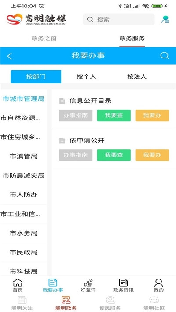Choose 市民政局 from department list
Viewport: 176px width, 312px height.
click(23, 253)
